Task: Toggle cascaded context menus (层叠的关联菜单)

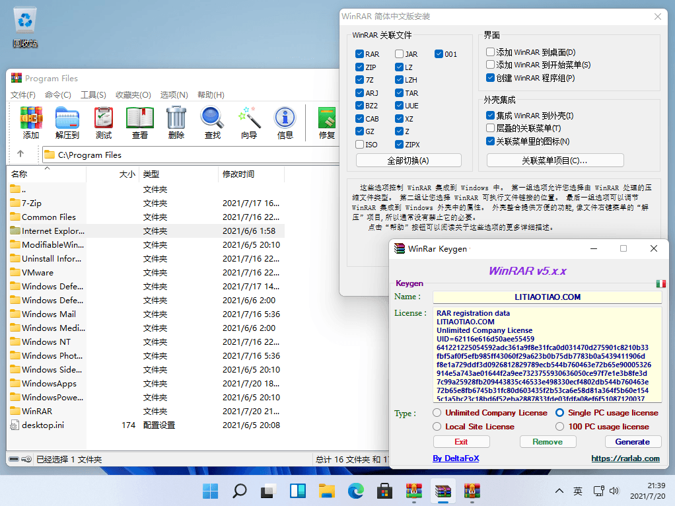Action: [x=490, y=128]
